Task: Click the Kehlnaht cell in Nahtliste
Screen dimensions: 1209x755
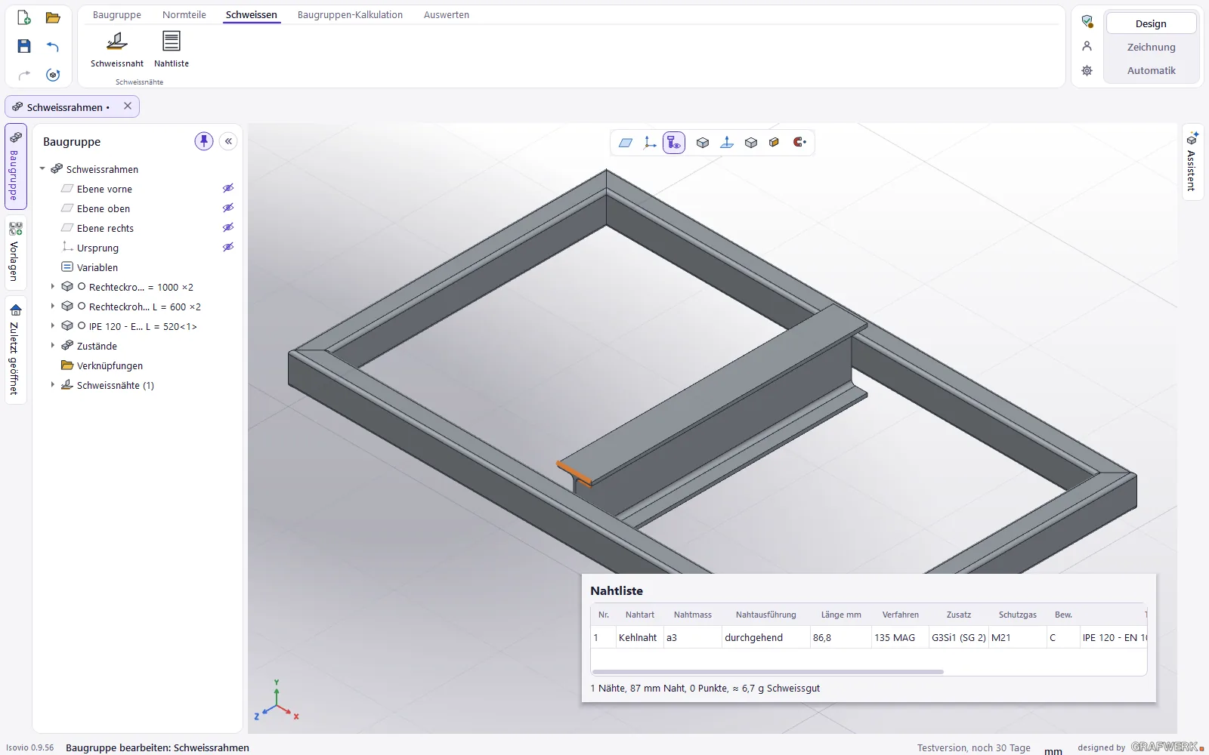Action: pos(639,637)
